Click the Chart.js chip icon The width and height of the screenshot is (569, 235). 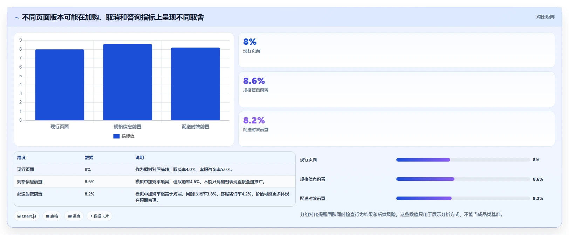19,216
